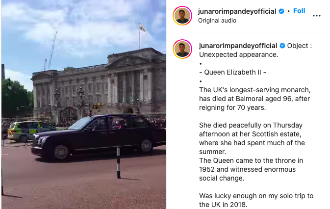
Task: Click the verified badge in the header
Action: (281, 11)
